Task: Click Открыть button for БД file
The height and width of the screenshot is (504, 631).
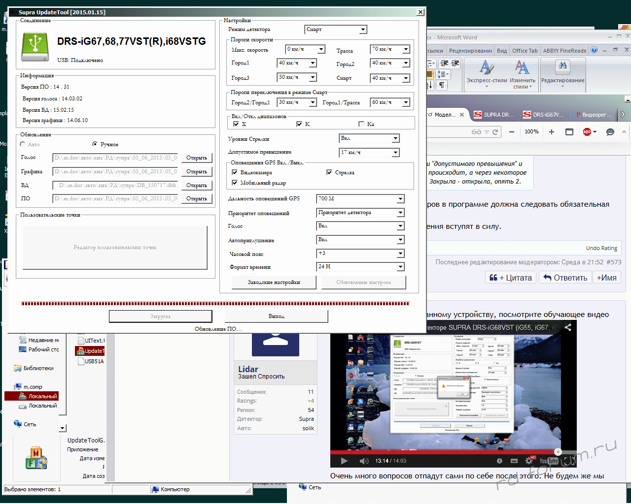Action: point(197,186)
